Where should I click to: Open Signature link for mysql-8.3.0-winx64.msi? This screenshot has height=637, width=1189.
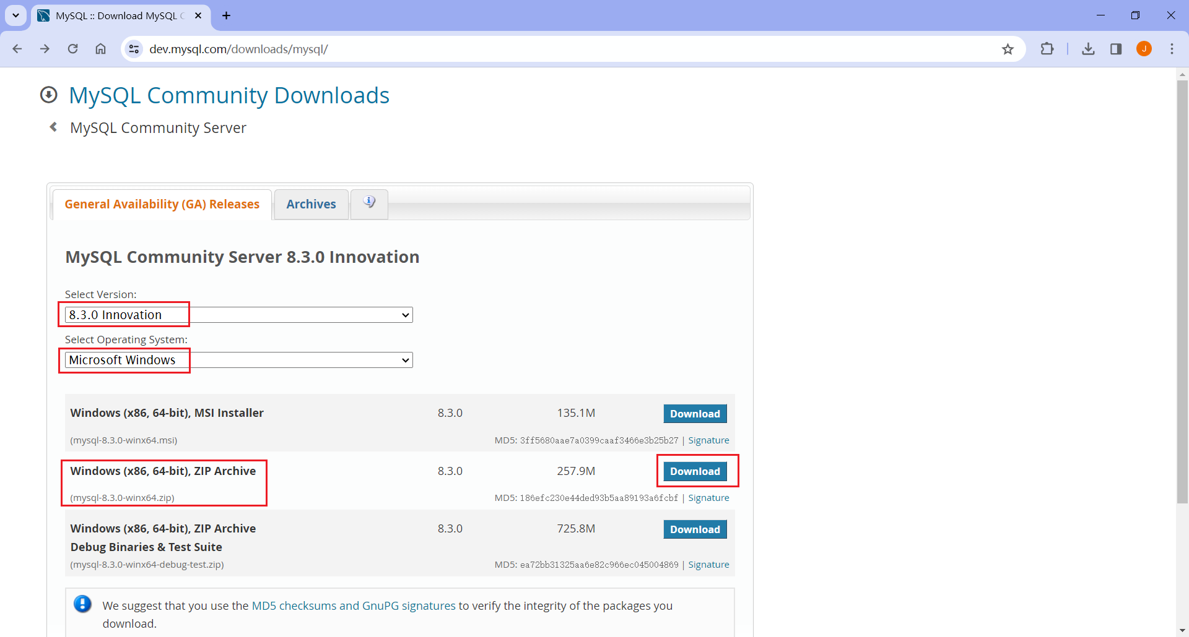[708, 440]
